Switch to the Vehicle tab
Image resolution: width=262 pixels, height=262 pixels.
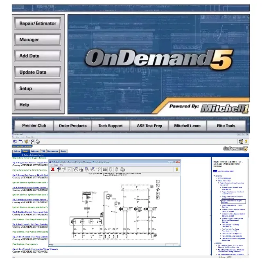click(17, 151)
